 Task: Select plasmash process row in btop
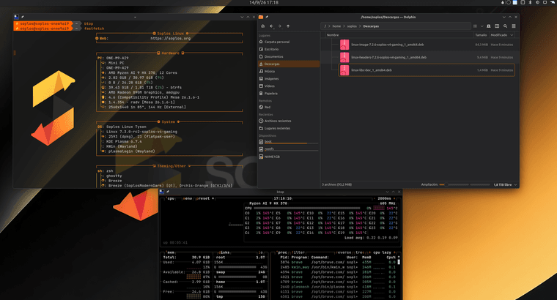point(337,287)
